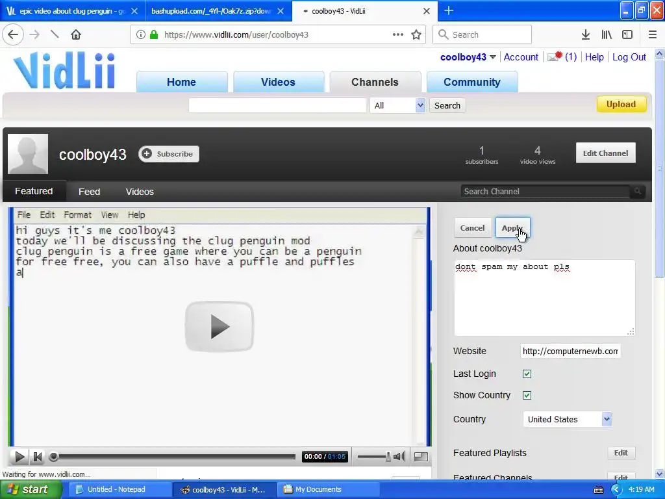Click the Website URL field

click(x=570, y=351)
